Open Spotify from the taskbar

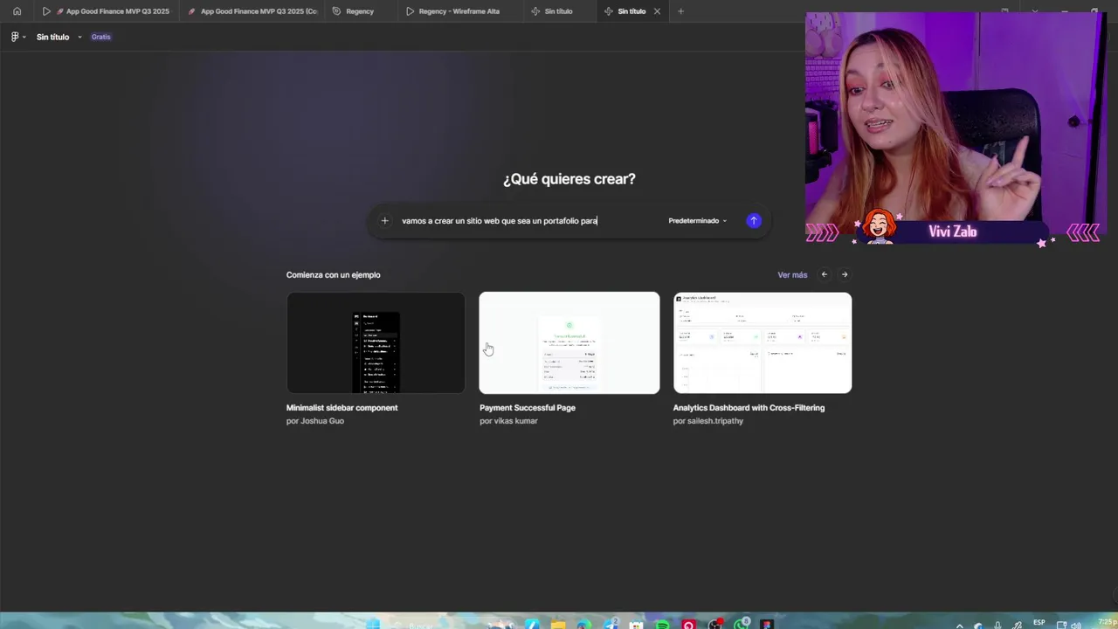pyautogui.click(x=662, y=624)
